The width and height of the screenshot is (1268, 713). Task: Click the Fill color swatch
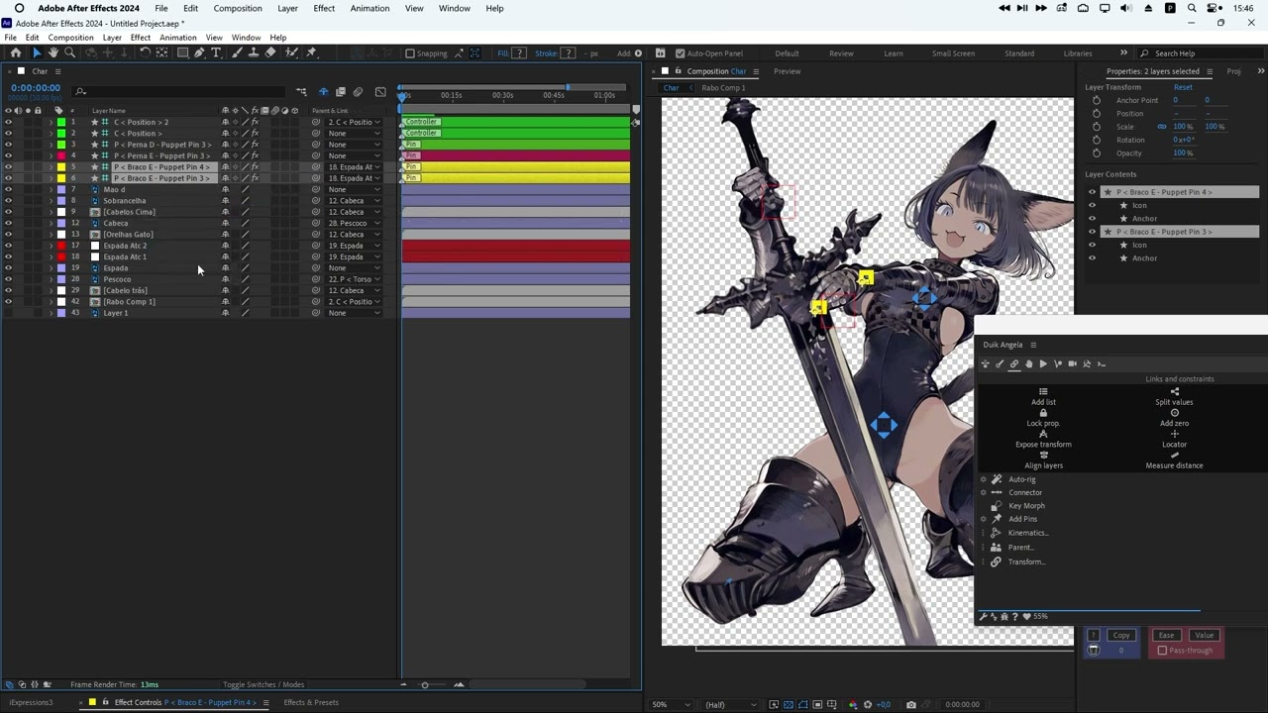519,53
